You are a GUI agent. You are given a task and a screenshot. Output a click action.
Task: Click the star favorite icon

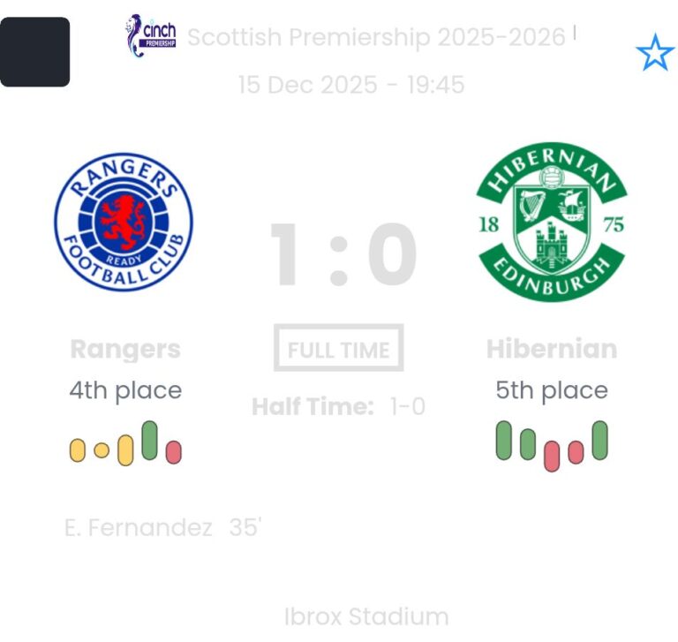click(654, 54)
